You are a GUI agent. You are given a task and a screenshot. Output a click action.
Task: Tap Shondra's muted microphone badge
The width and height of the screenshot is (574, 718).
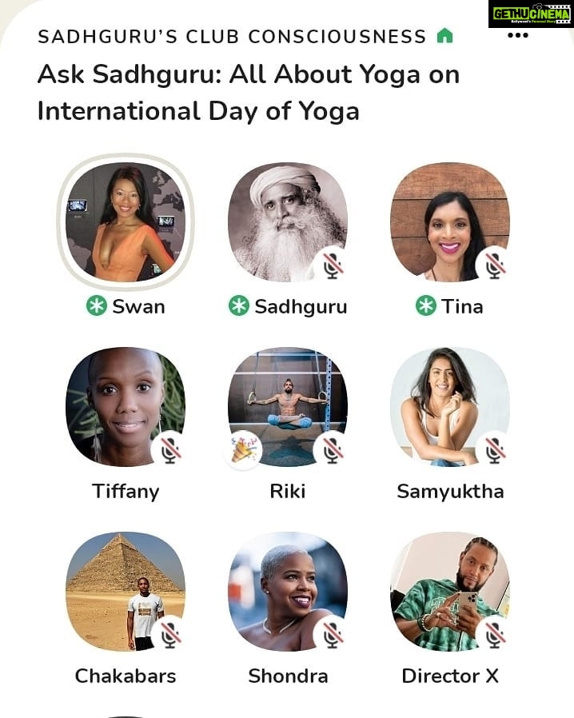click(333, 635)
